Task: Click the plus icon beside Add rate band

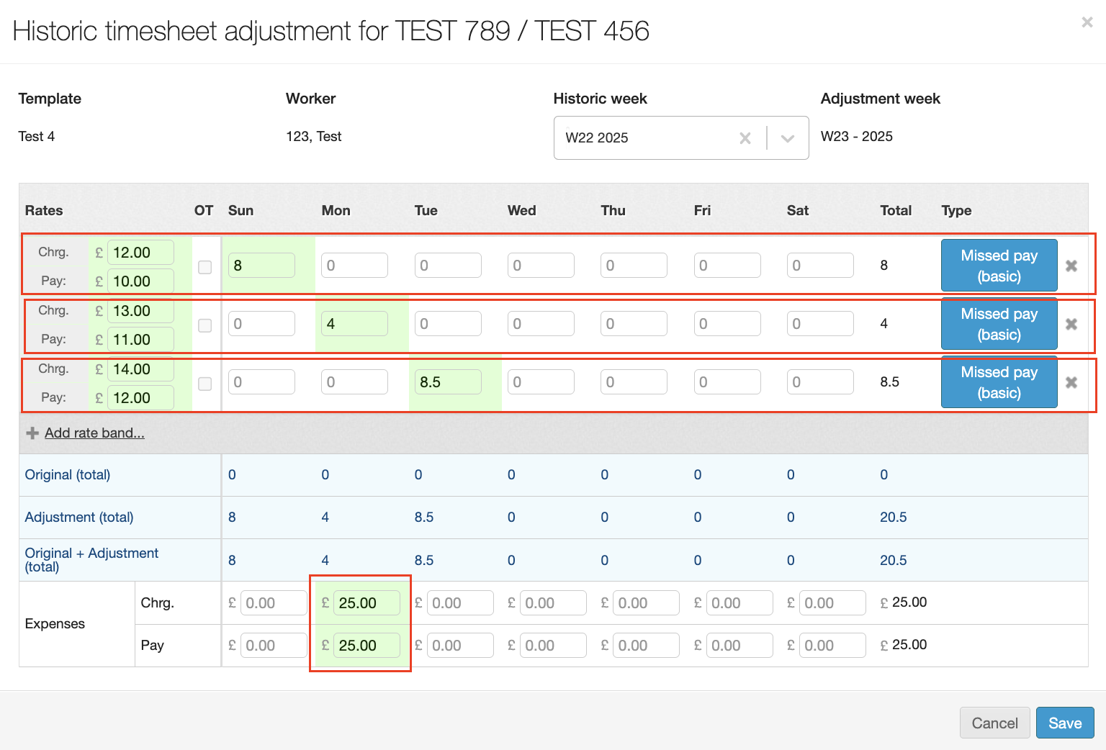Action: tap(32, 433)
